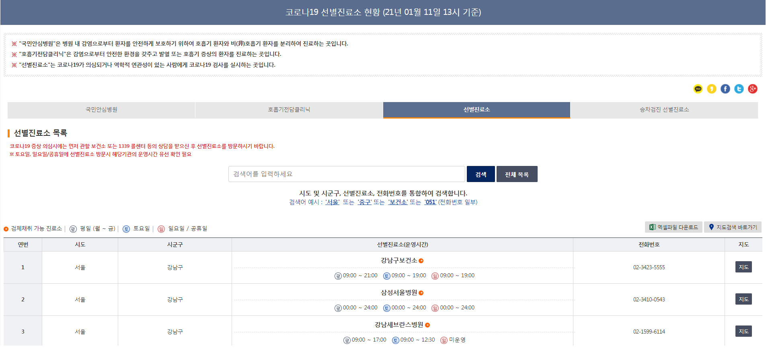
Task: Click the 시군구 column header
Action: pos(175,245)
